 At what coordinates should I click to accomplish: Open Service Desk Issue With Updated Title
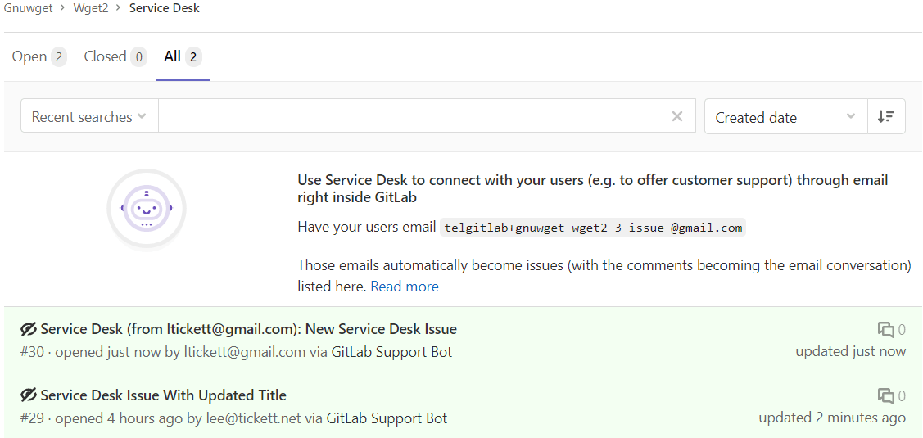163,395
